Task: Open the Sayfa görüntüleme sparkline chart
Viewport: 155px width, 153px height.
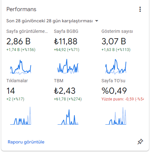Action: (x=21, y=67)
